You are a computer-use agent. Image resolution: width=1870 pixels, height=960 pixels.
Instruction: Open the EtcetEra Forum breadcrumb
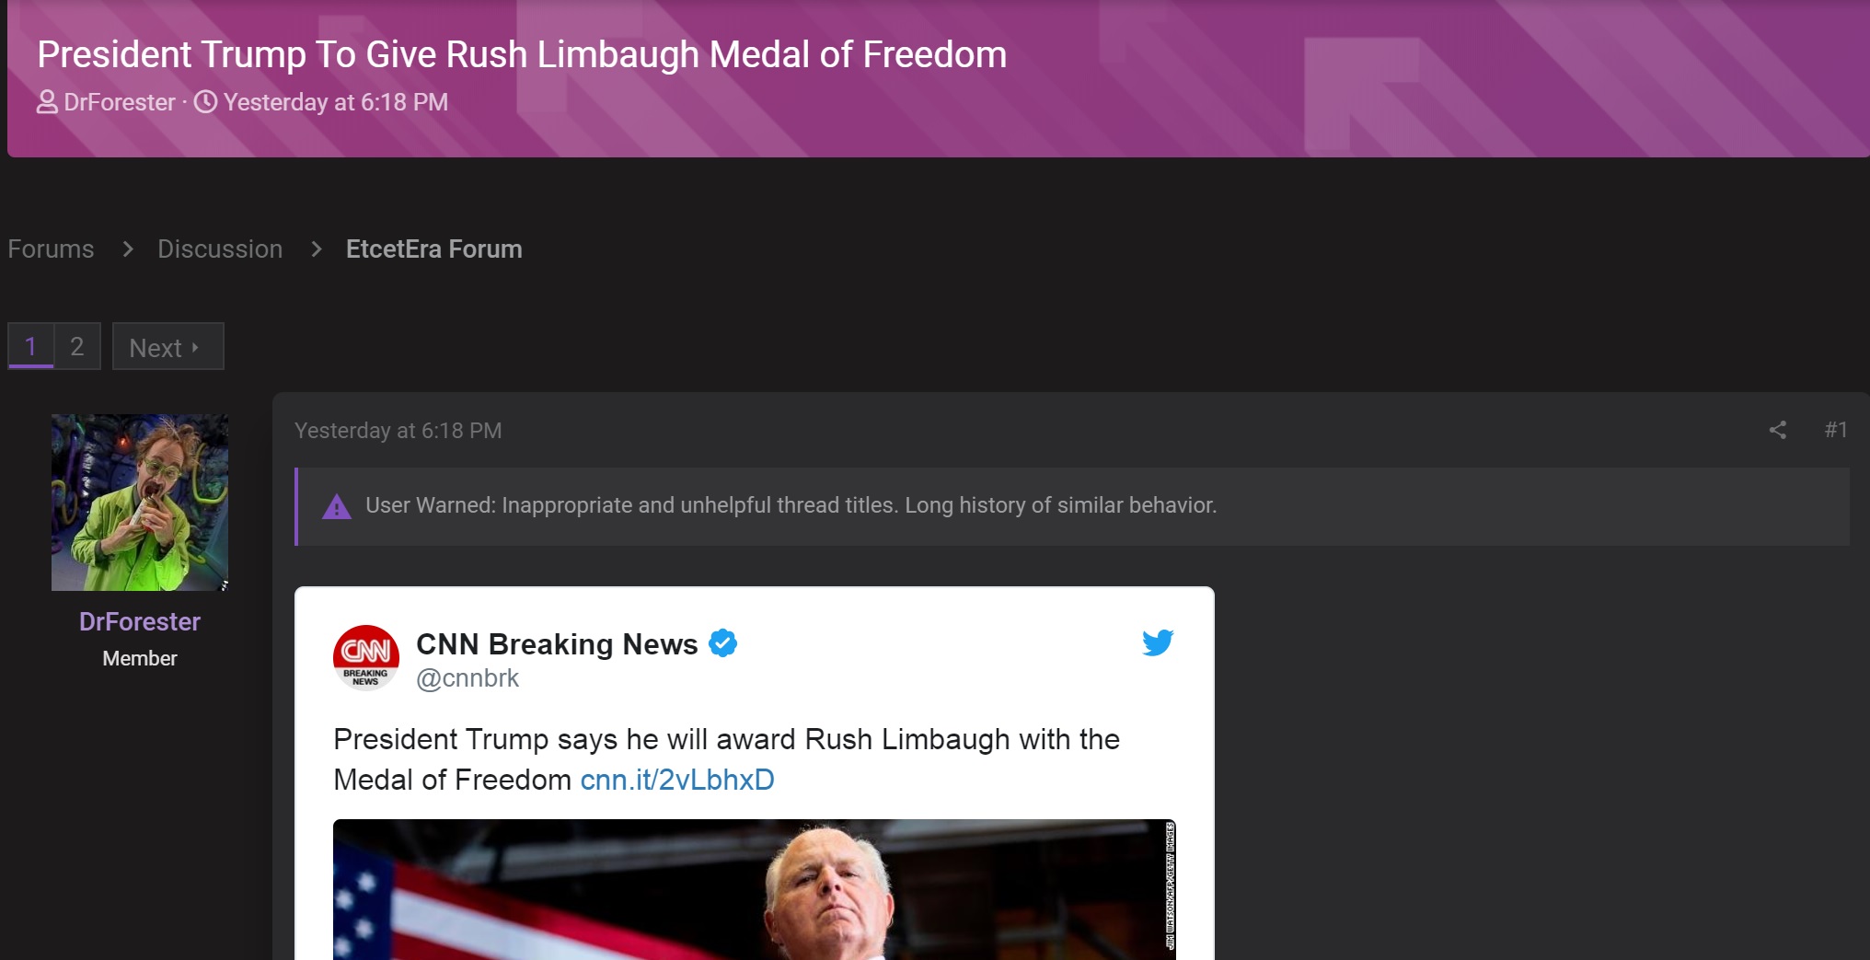click(x=434, y=249)
